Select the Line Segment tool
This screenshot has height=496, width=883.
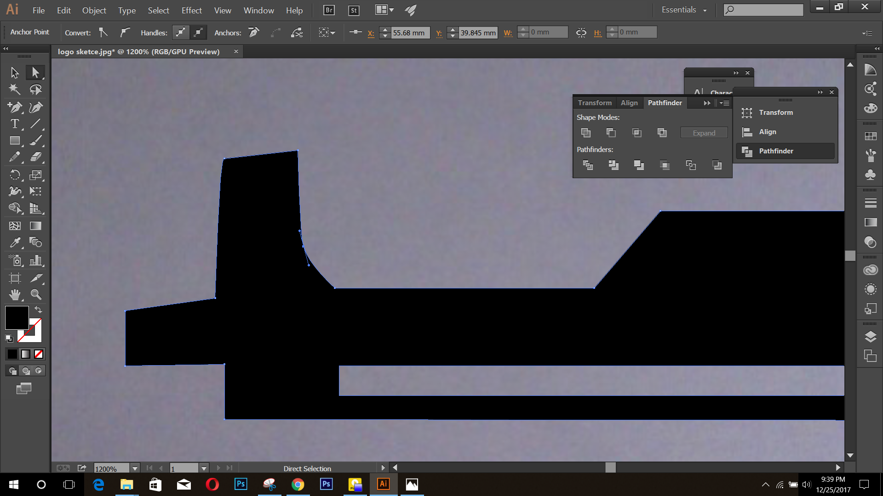point(35,124)
